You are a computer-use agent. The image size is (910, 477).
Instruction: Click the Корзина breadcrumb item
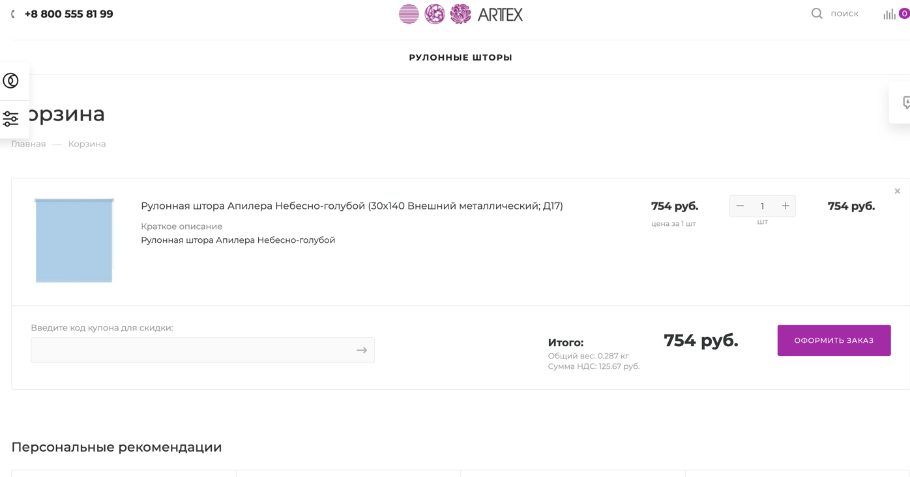87,144
